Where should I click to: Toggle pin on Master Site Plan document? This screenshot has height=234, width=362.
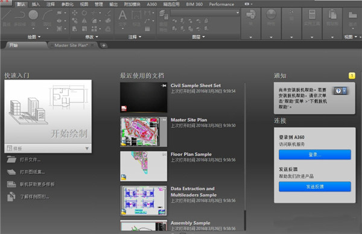[164, 120]
